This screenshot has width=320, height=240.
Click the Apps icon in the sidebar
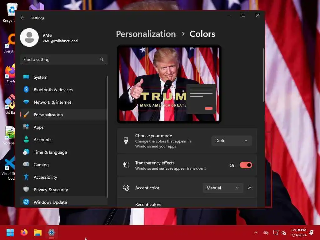(x=26, y=127)
